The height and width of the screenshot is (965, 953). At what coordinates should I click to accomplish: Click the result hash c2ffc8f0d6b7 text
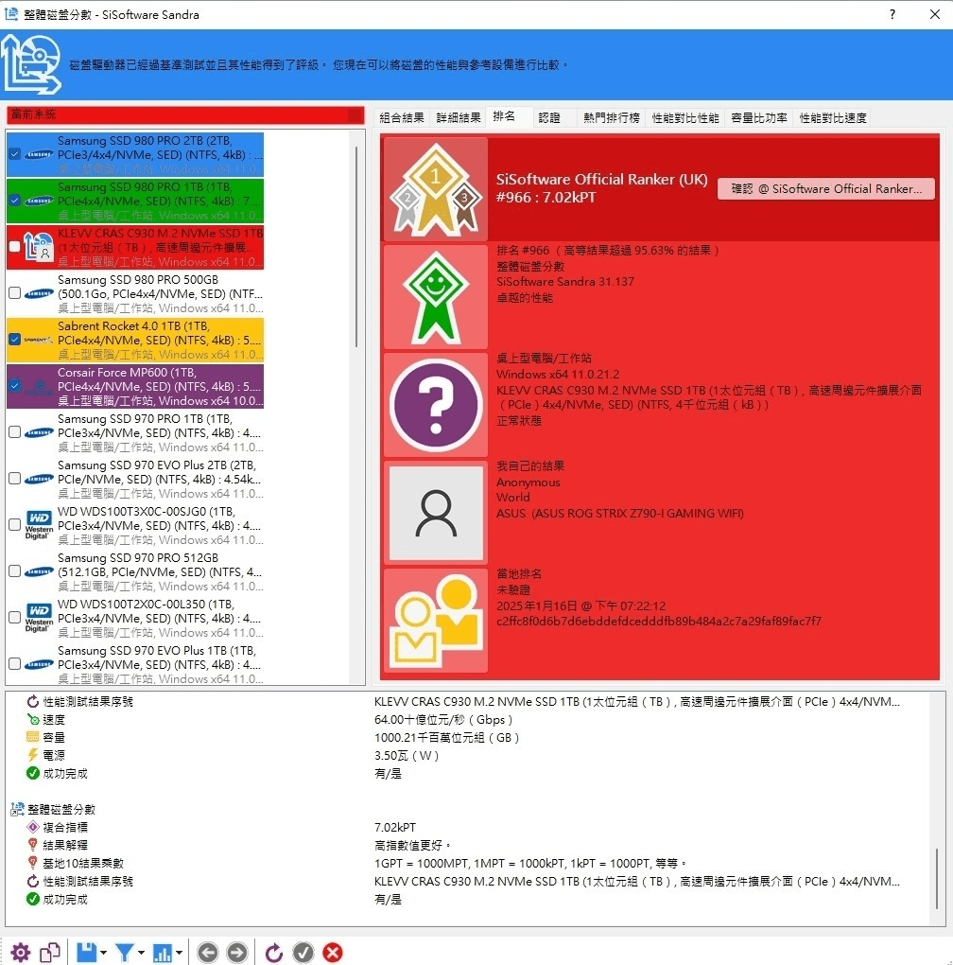[658, 621]
